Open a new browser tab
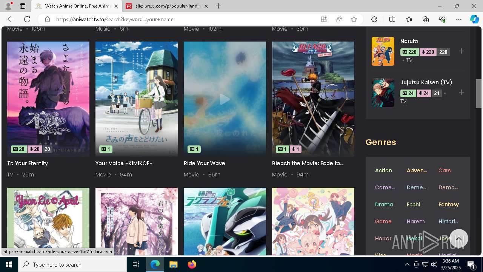The height and width of the screenshot is (272, 483). [x=219, y=6]
